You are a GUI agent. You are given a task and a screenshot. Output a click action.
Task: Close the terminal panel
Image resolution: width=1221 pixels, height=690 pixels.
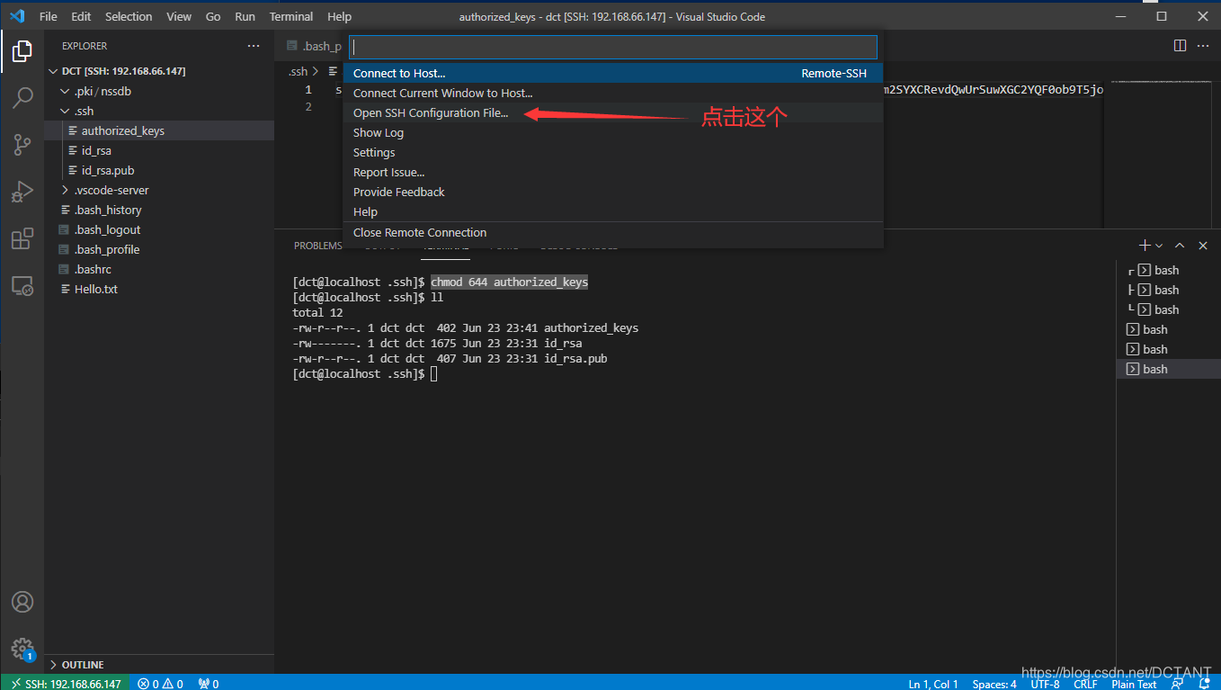[x=1203, y=246]
